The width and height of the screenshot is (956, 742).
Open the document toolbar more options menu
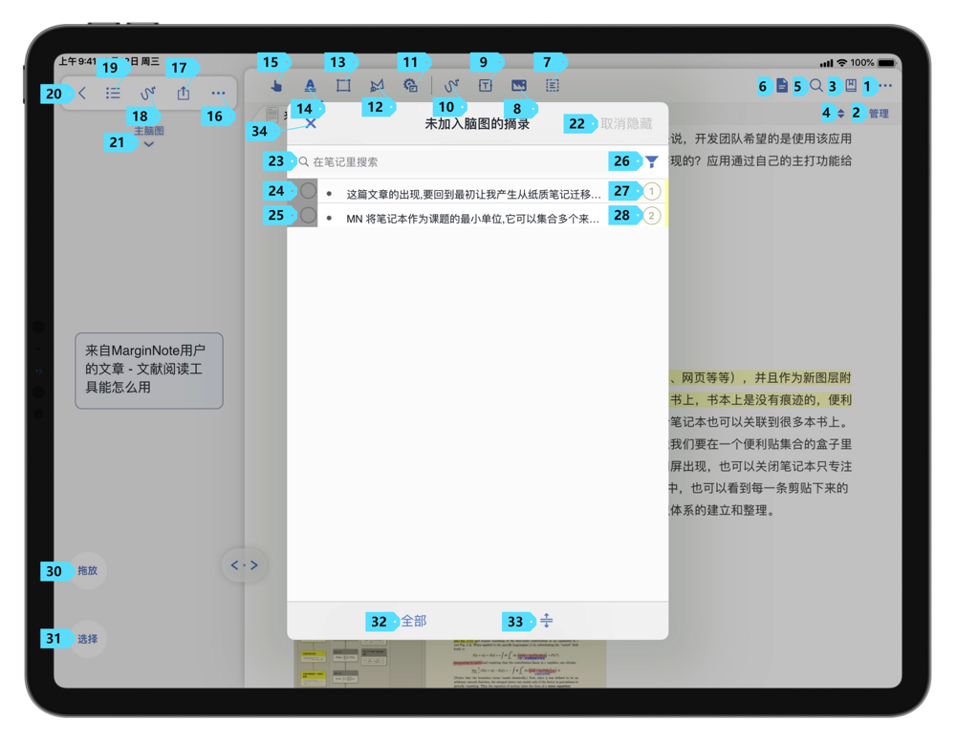click(x=886, y=86)
